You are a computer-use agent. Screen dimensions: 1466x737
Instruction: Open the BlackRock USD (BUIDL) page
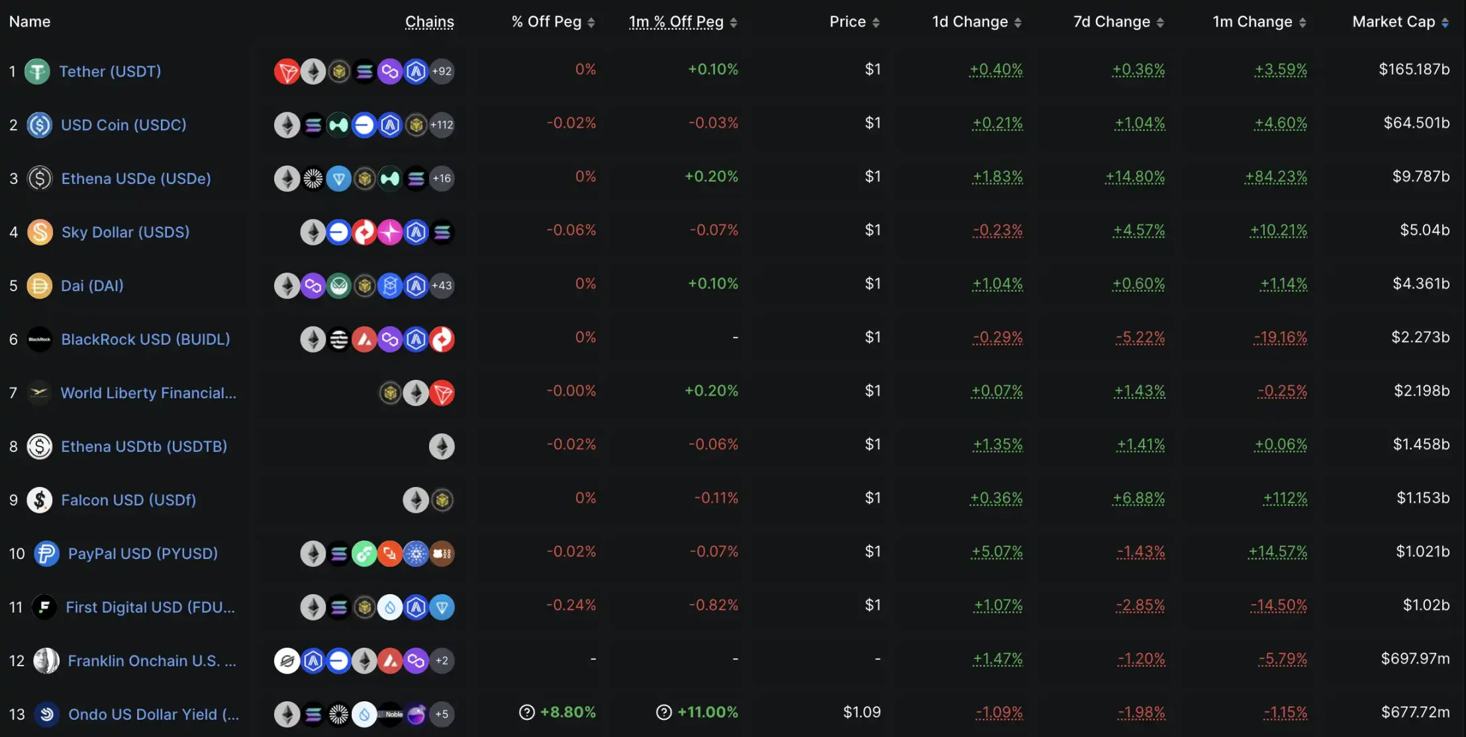click(146, 339)
